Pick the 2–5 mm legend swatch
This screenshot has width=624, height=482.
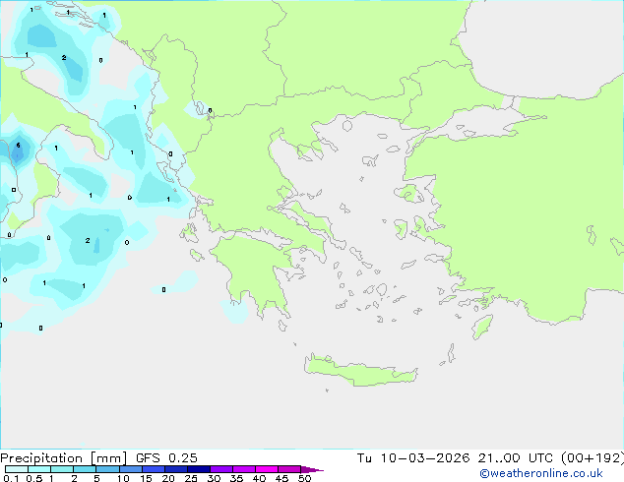click(85, 469)
